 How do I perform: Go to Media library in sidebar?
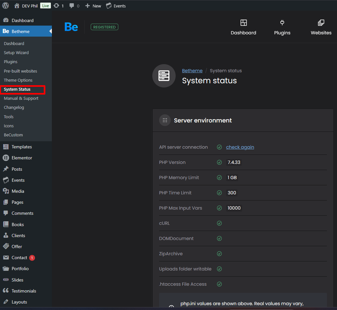18,191
